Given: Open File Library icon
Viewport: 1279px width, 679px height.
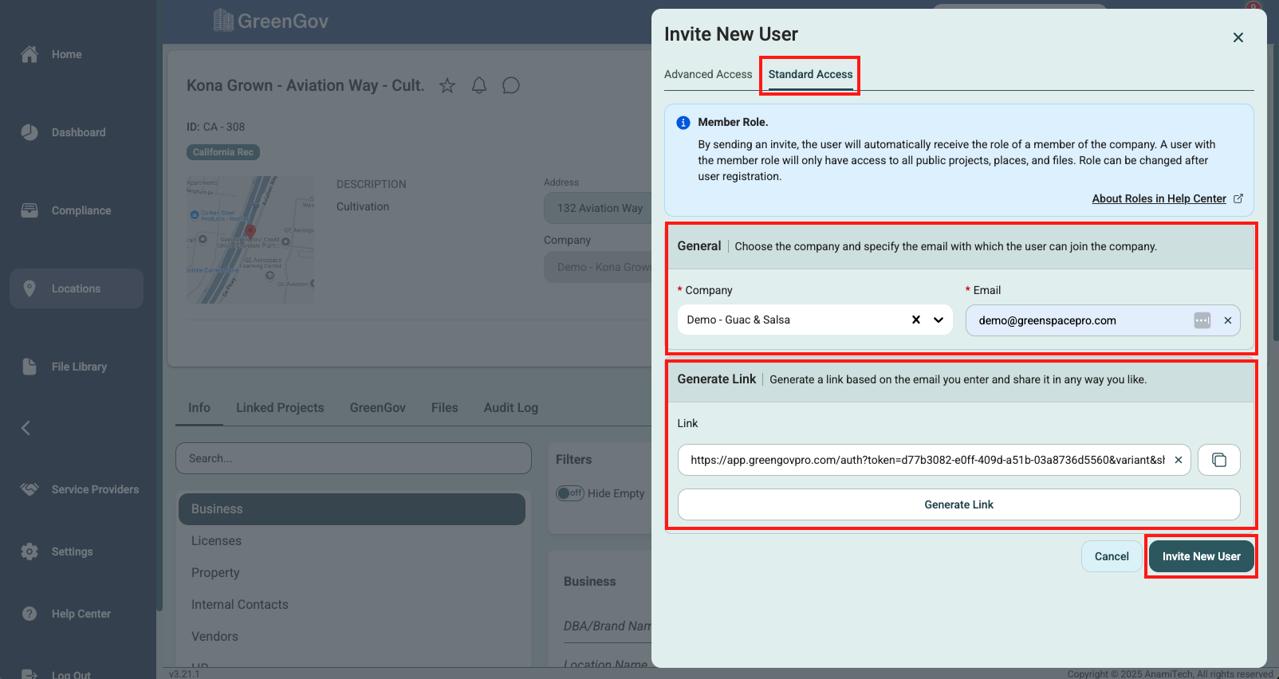Looking at the screenshot, I should [x=30, y=367].
